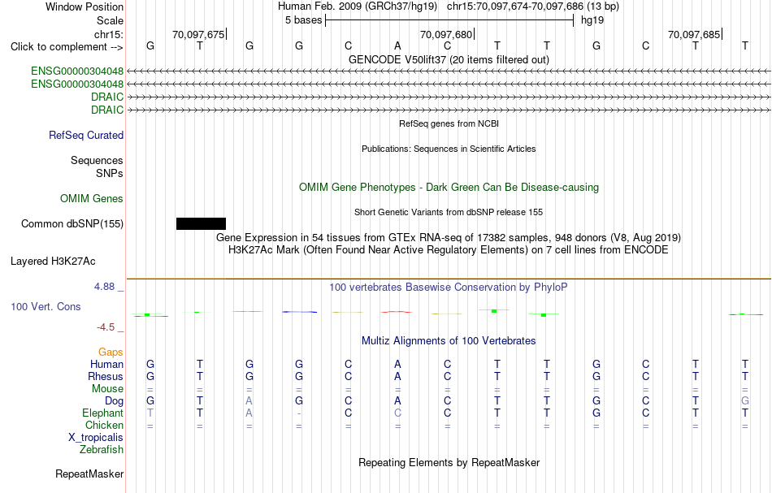Screen dimensions: 772x493
Task: Click the hg19 label beside scale bar
Action: tap(592, 20)
